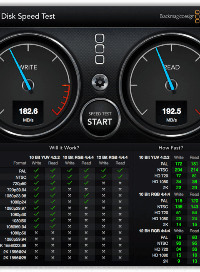Click the 2K 1556@25 format row label
This screenshot has width=200, height=272.
15,258
